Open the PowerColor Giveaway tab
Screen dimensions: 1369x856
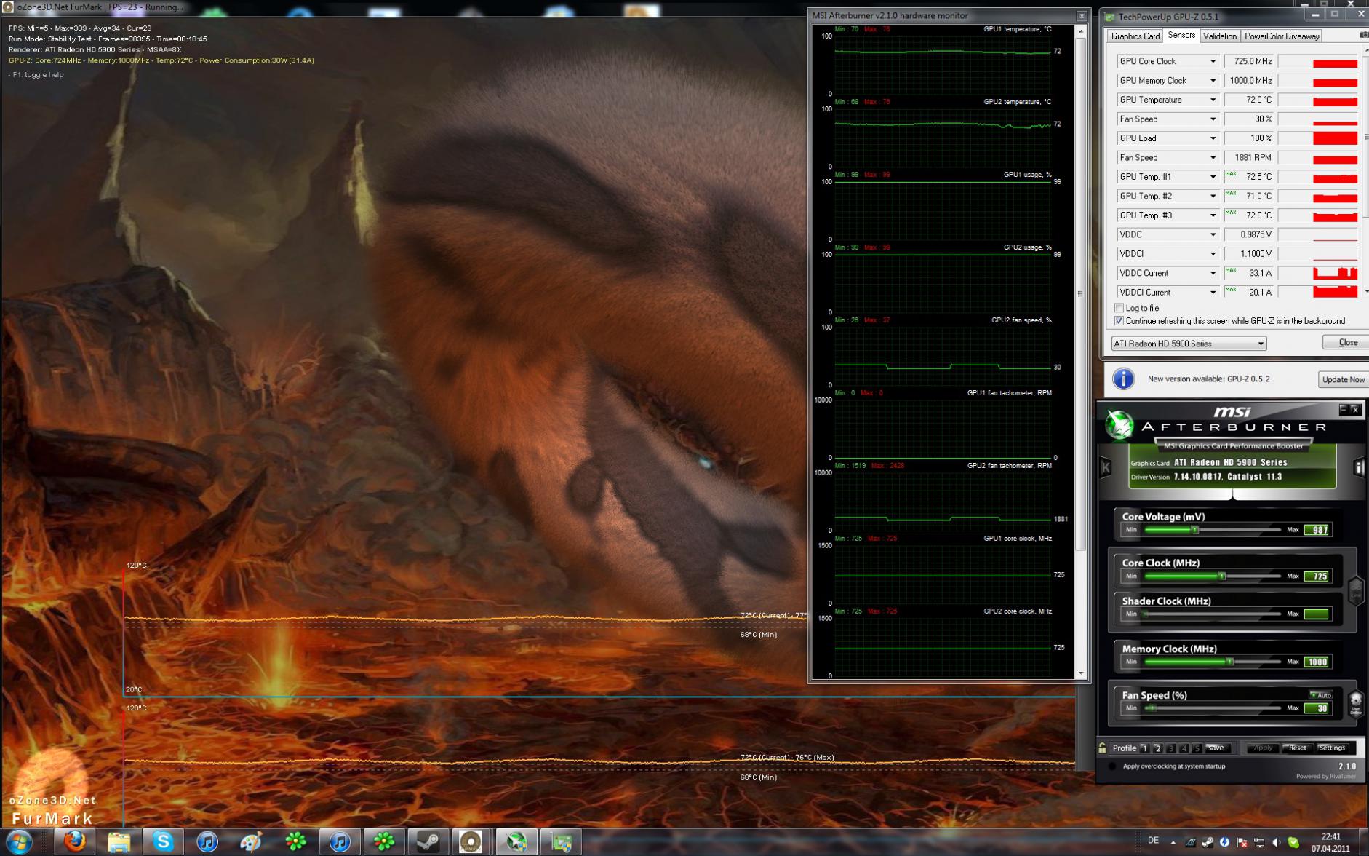click(x=1282, y=36)
